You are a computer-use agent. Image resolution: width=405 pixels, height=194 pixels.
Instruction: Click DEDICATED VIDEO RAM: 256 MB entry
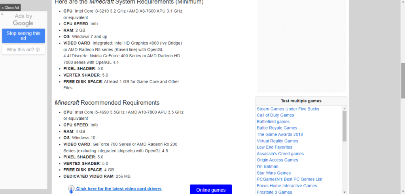point(97,176)
